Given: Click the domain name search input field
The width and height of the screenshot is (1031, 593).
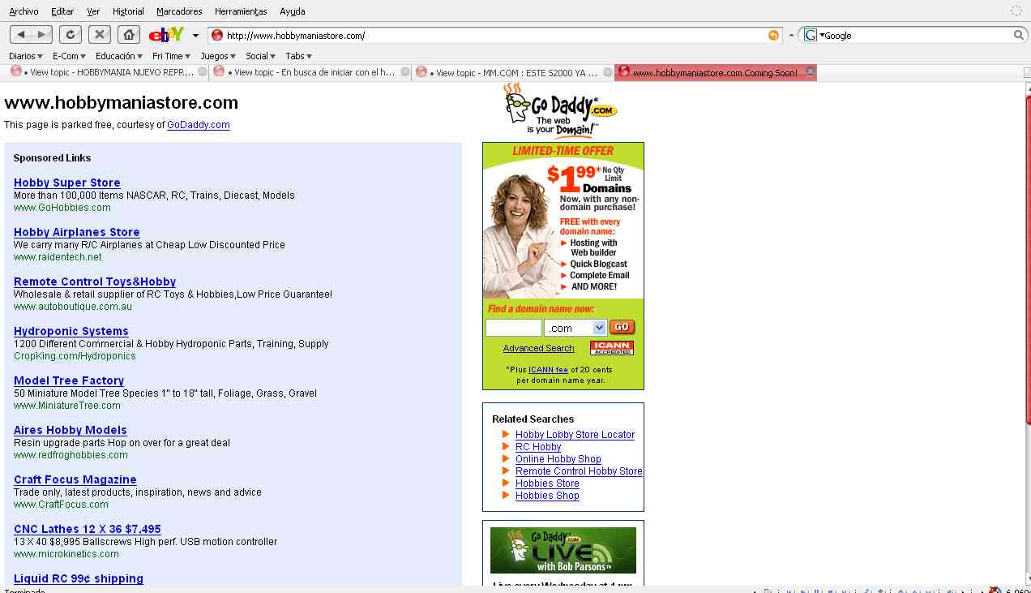Looking at the screenshot, I should 513,328.
